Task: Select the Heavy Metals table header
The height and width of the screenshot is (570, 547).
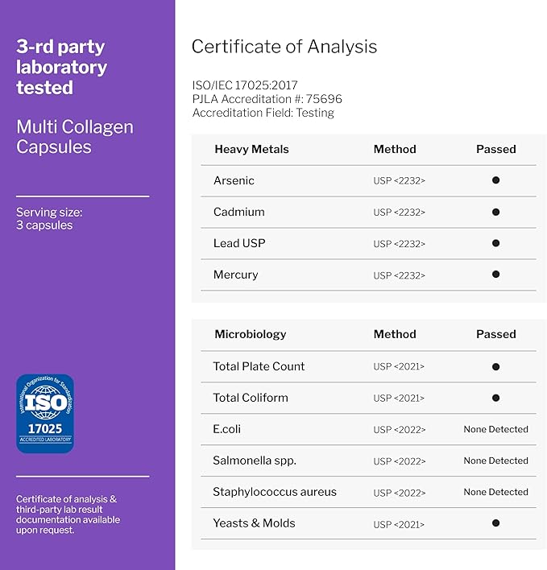Action: point(251,149)
